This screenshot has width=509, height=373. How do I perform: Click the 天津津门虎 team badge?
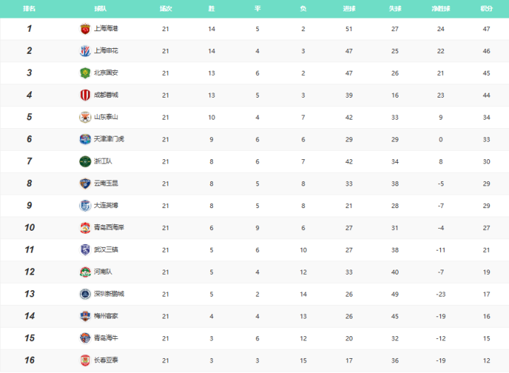(x=85, y=139)
